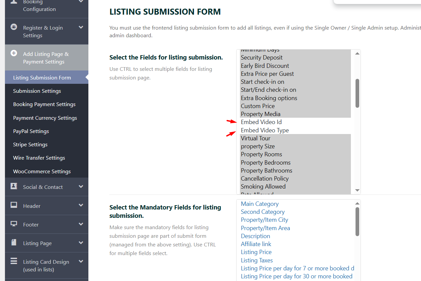
Task: Click the Register & Login users icon
Action: [14, 27]
